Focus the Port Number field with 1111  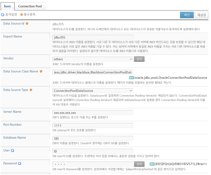pos(93,126)
